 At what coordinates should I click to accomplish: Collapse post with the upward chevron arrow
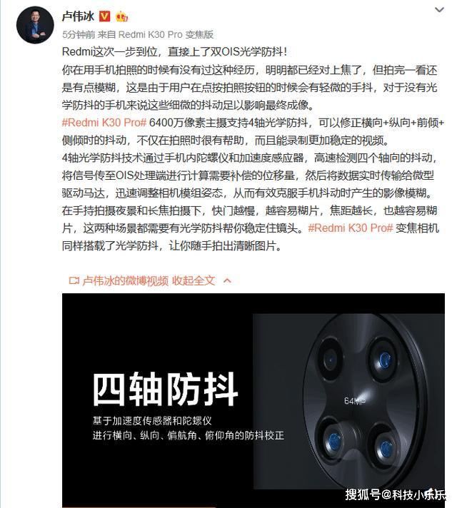(x=227, y=280)
